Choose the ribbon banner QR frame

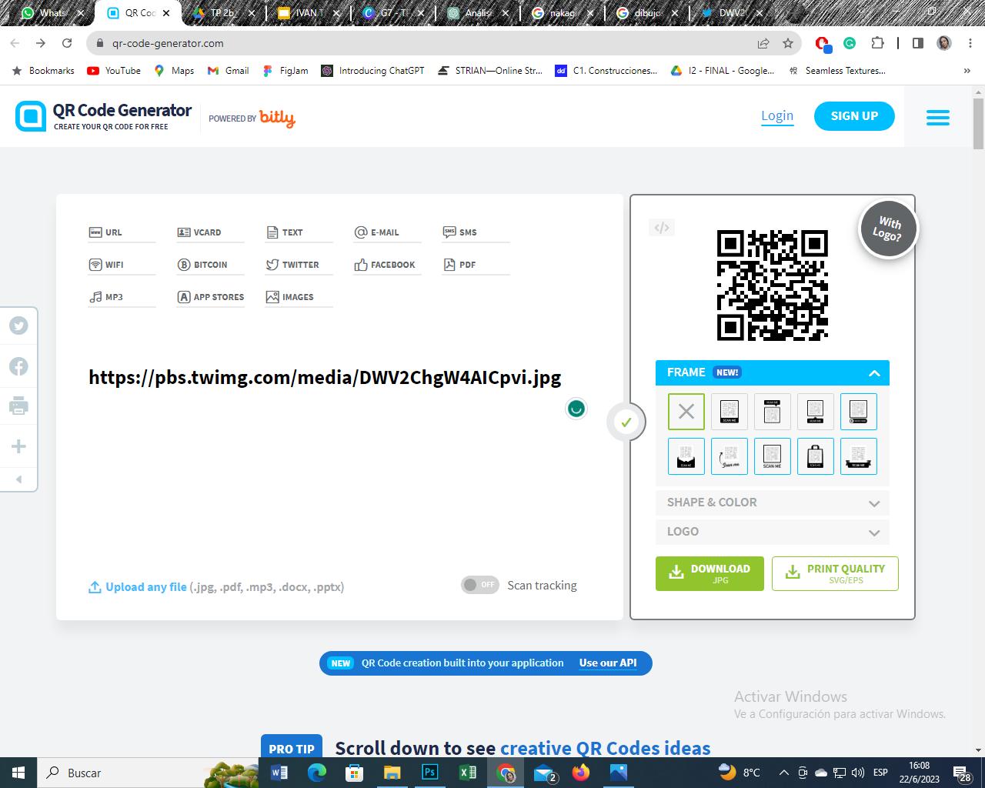pyautogui.click(x=859, y=456)
